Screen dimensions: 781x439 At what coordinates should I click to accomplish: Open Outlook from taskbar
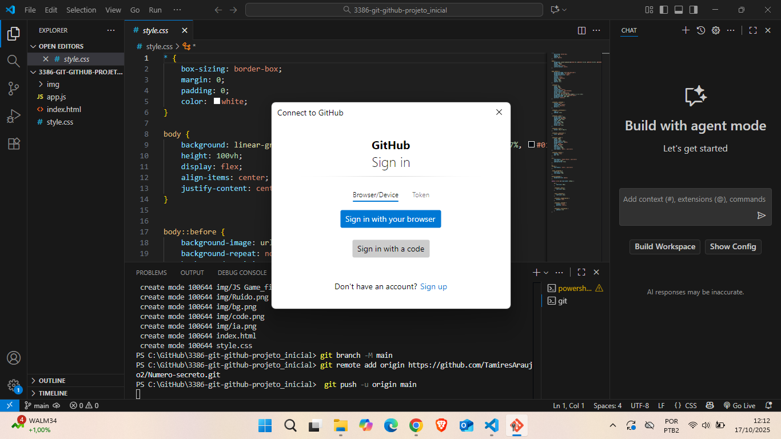click(x=466, y=425)
